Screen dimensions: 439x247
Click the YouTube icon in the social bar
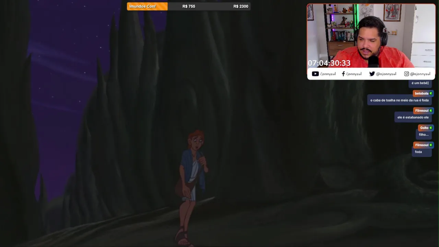(315, 74)
